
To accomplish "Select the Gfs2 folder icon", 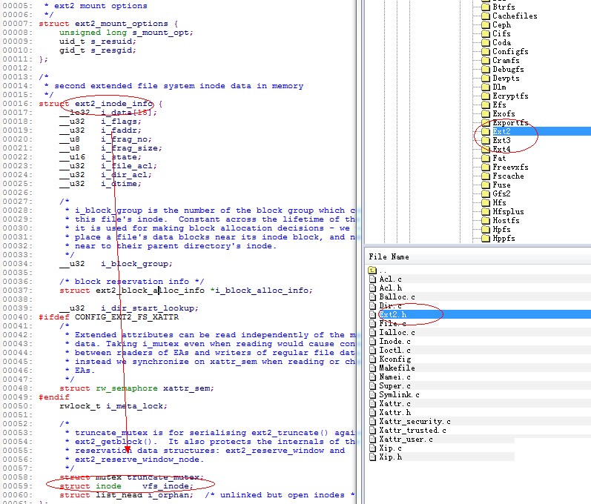I will pos(486,193).
